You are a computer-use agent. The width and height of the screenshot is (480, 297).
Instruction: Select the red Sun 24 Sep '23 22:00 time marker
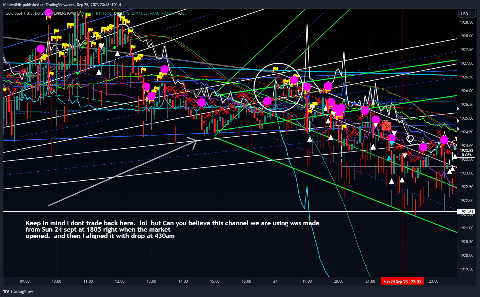[x=402, y=281]
